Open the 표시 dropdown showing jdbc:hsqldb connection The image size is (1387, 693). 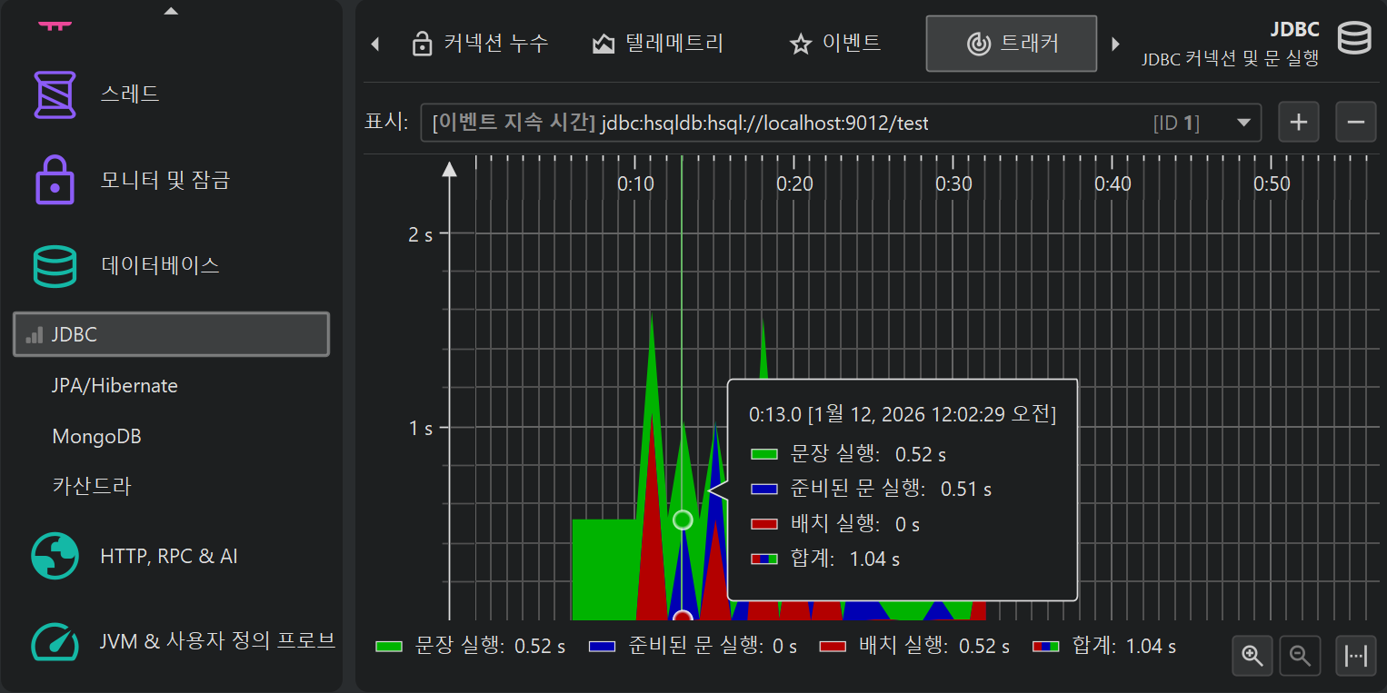pyautogui.click(x=841, y=123)
